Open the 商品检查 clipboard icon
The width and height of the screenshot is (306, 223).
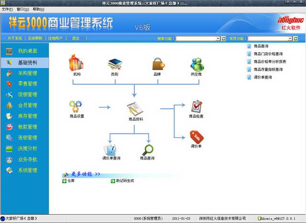pos(197,106)
